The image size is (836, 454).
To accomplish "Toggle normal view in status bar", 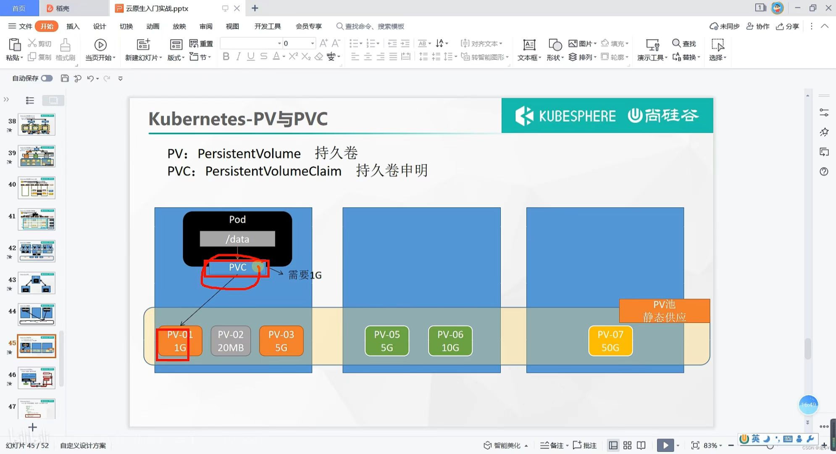I will click(613, 445).
